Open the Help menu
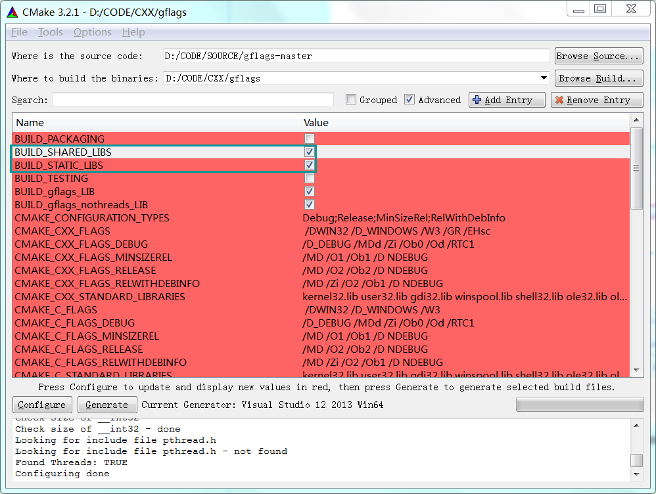Image resolution: width=656 pixels, height=494 pixels. [133, 32]
